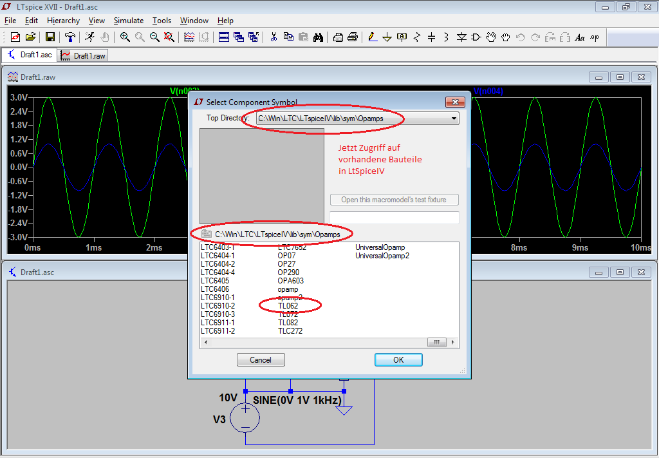
Task: Tile windows horizontally icon
Action: pyautogui.click(x=223, y=37)
